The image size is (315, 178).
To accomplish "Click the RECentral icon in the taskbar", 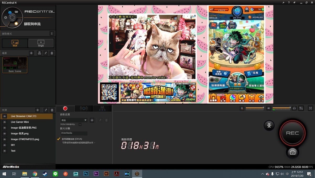I will (137, 174).
